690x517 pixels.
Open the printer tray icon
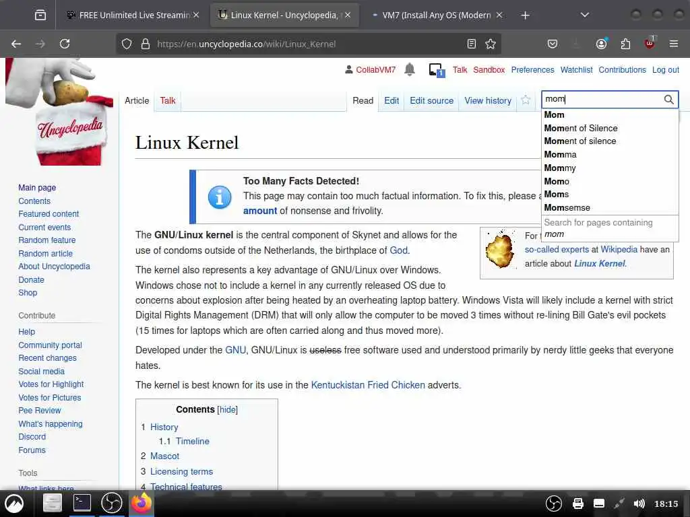[x=577, y=504]
